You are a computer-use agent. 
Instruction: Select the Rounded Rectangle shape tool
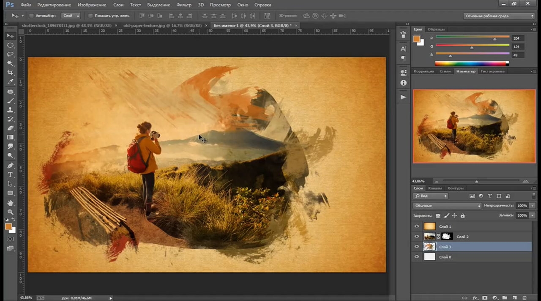tap(11, 193)
